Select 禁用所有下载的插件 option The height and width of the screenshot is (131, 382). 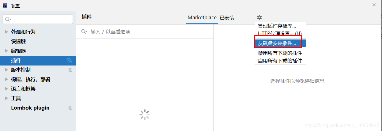[280, 53]
